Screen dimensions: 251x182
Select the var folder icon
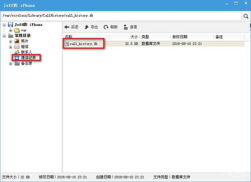[17, 30]
